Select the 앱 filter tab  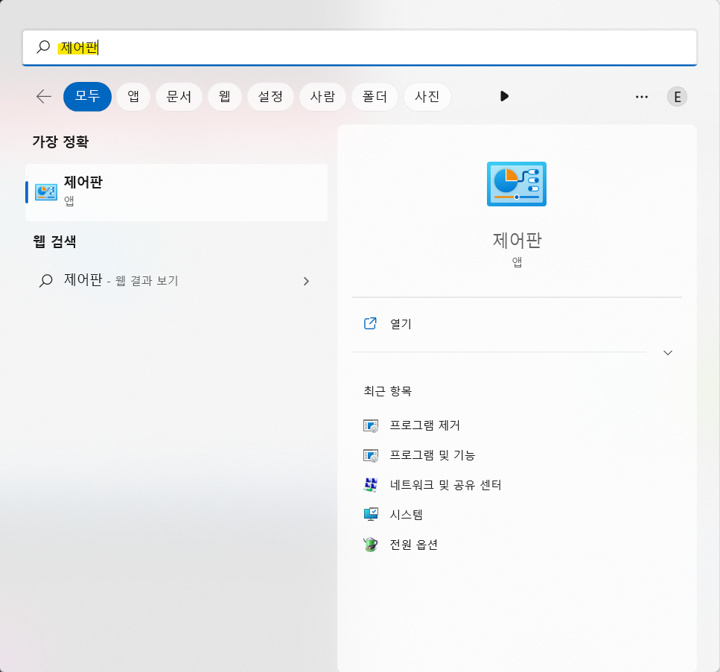click(133, 96)
